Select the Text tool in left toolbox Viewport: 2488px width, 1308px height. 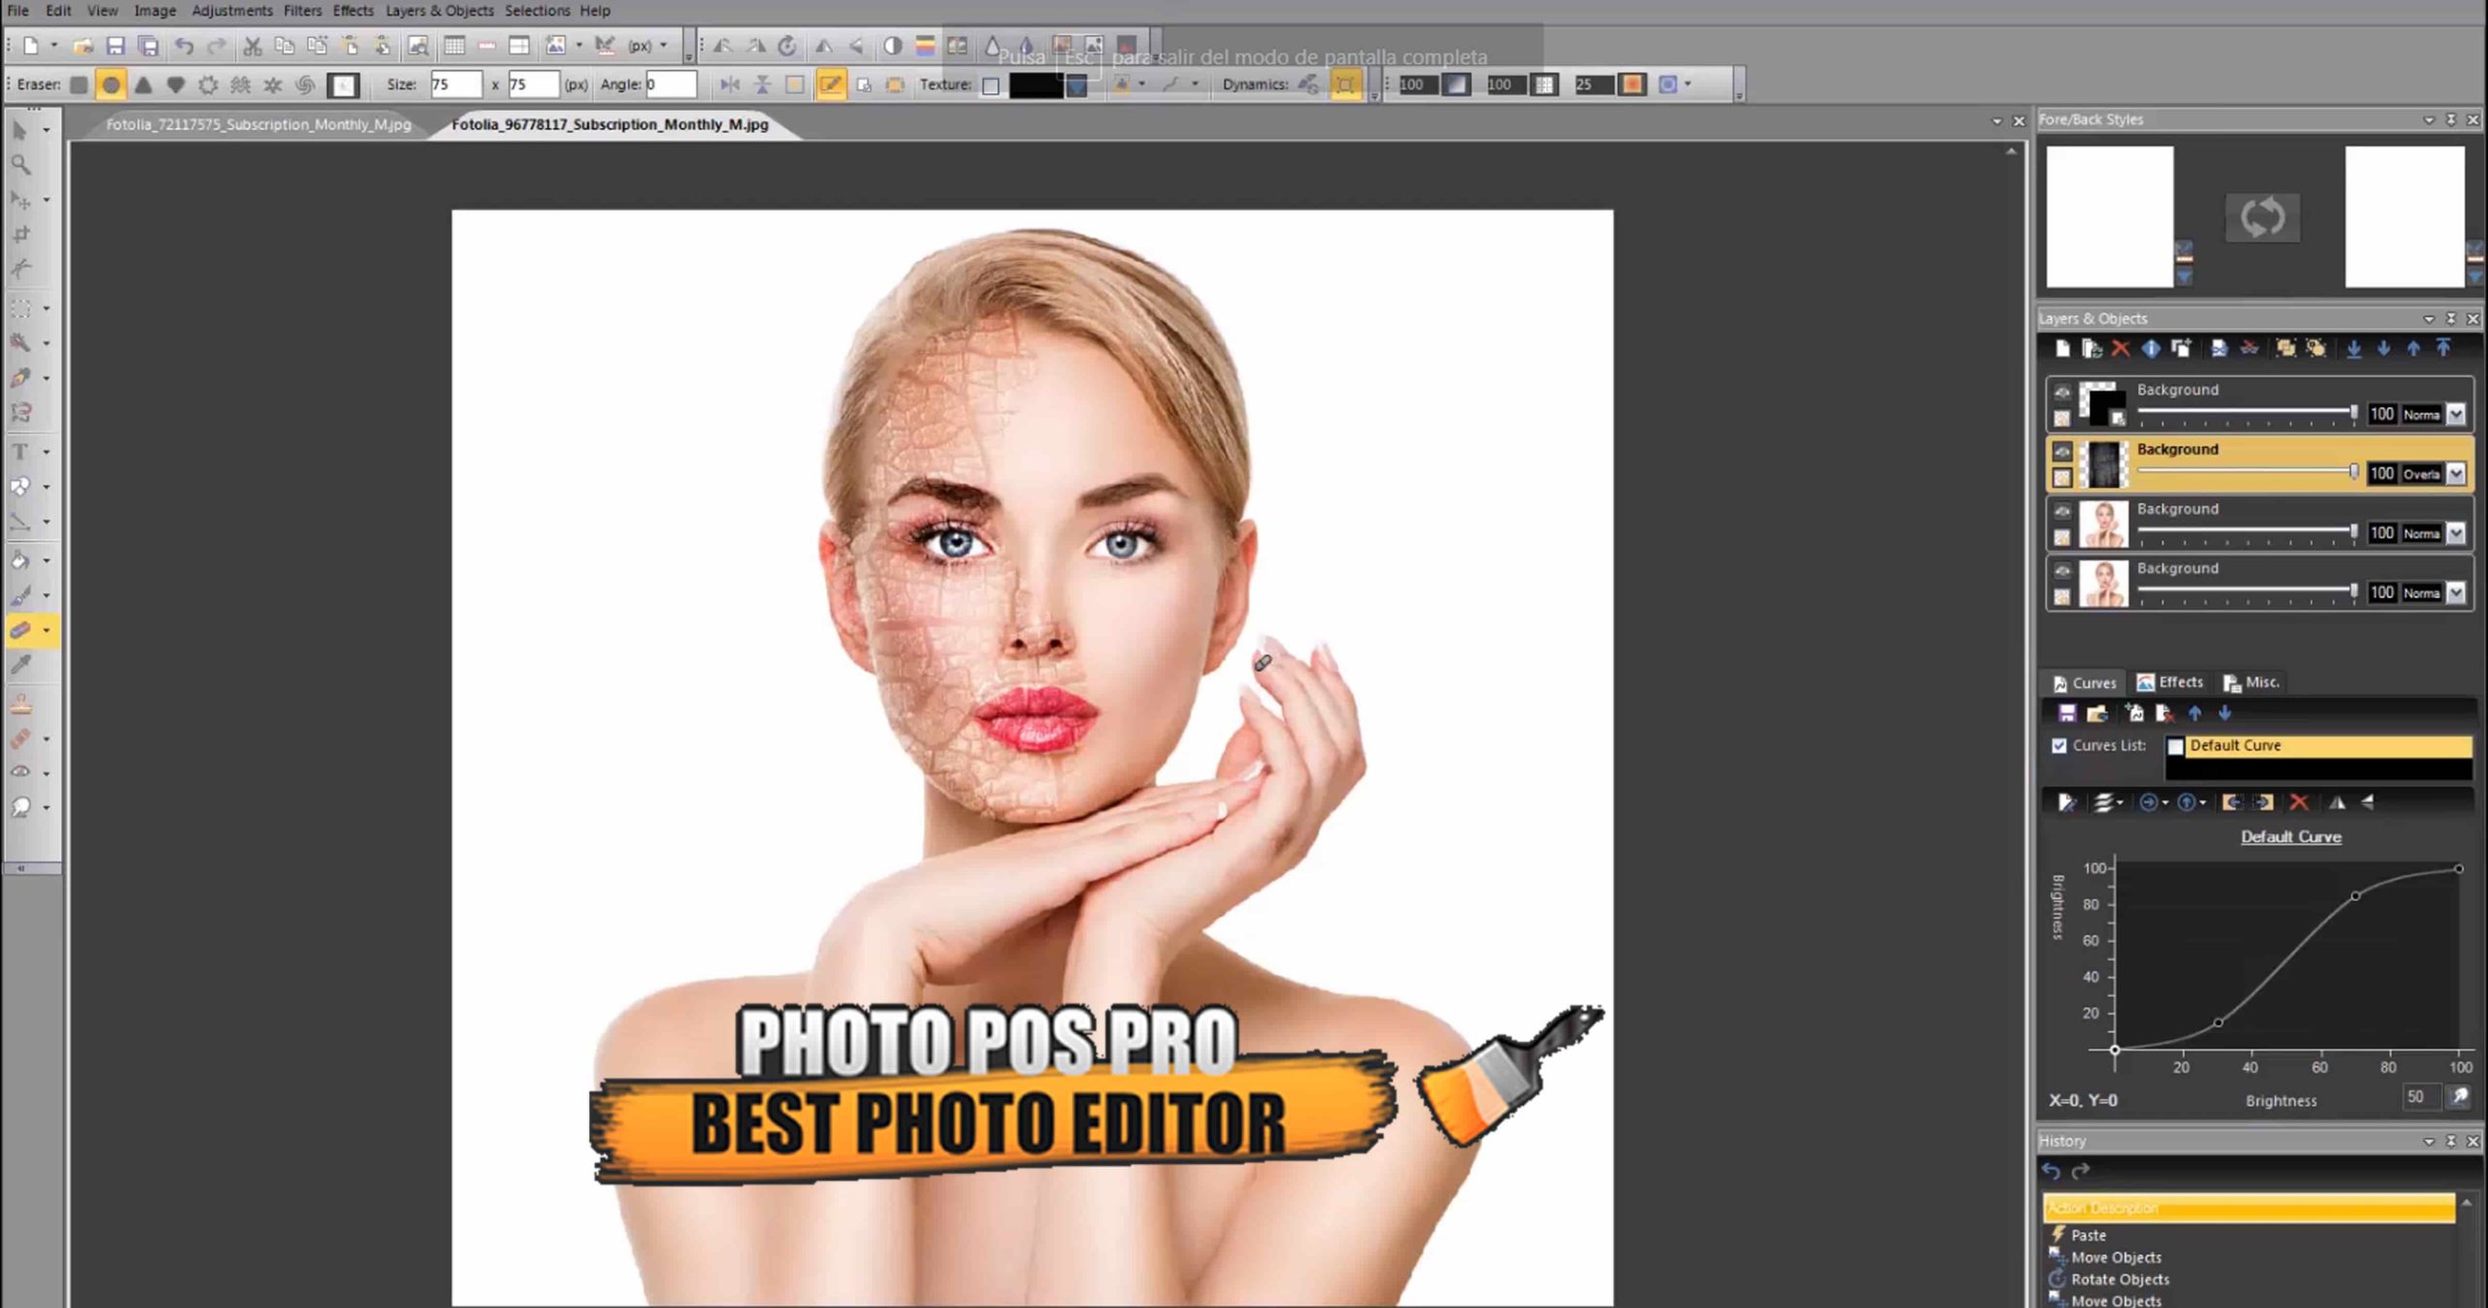pos(19,452)
